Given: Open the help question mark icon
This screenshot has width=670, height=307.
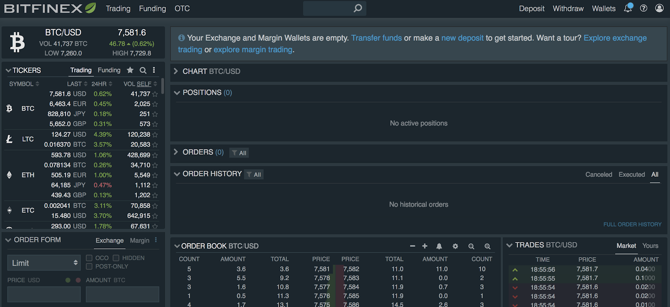Looking at the screenshot, I should tap(644, 8).
